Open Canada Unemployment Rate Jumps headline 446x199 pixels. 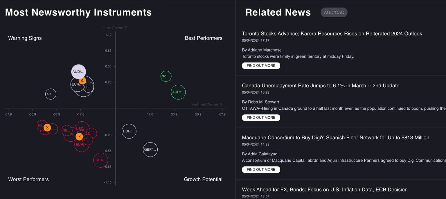click(321, 86)
